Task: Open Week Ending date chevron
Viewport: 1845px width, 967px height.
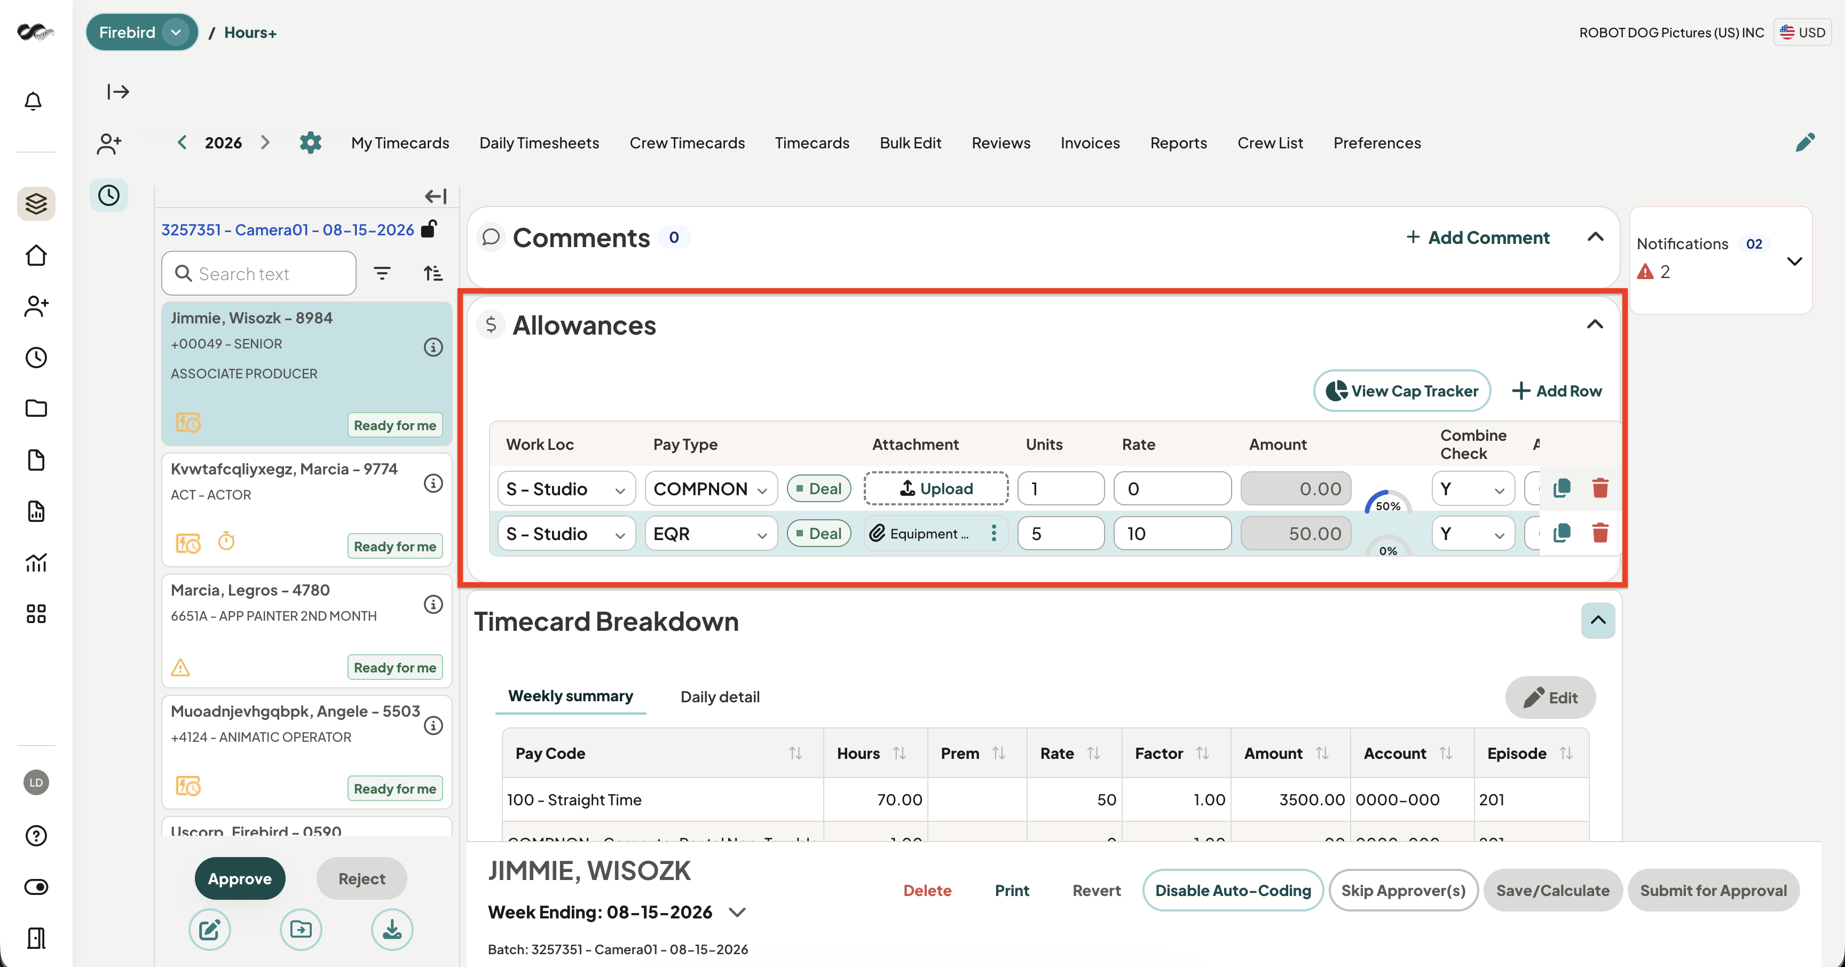Action: click(737, 912)
